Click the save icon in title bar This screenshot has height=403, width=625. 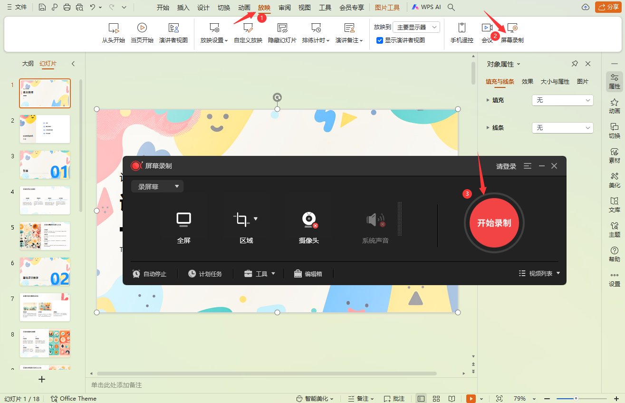tap(42, 7)
